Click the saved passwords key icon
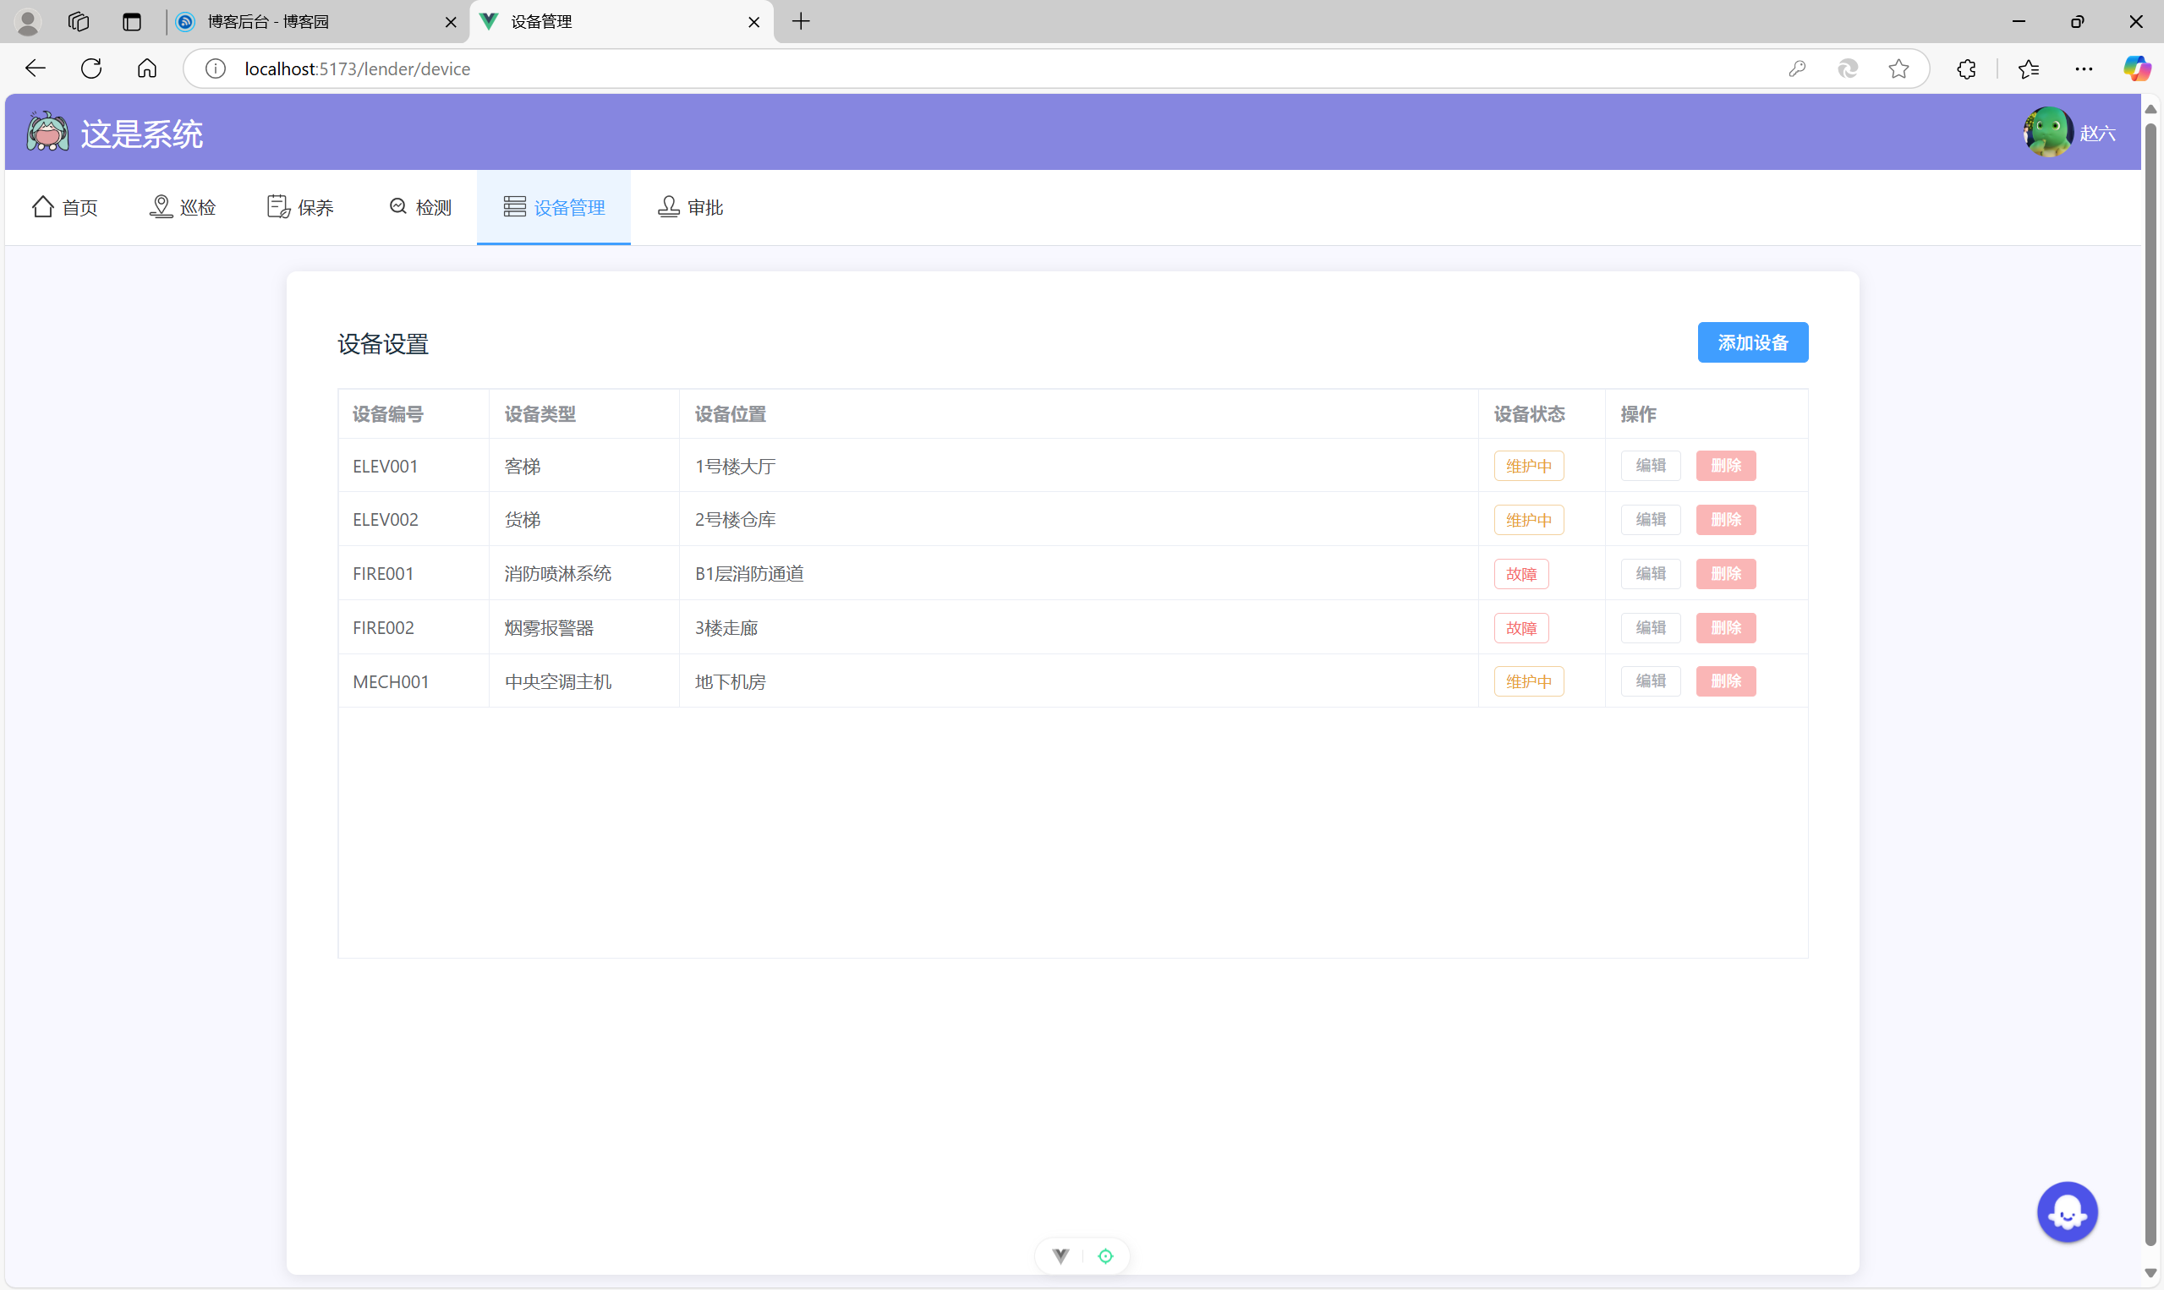Viewport: 2164px width, 1290px height. click(1797, 68)
